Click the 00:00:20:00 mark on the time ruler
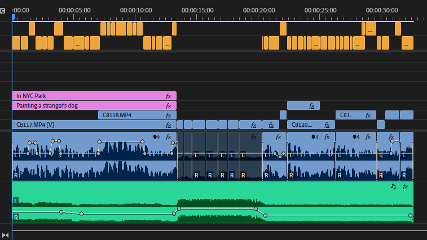Image resolution: width=427 pixels, height=240 pixels. pyautogui.click(x=259, y=10)
